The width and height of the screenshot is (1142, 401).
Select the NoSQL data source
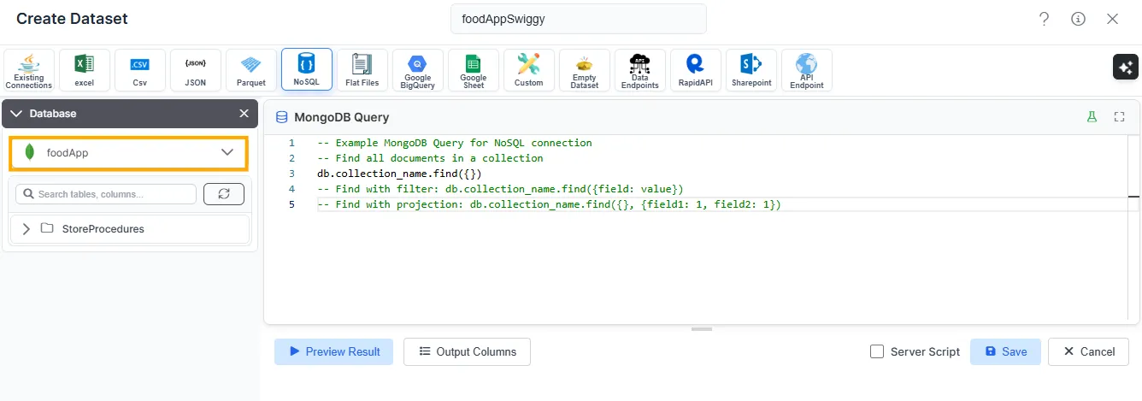(x=307, y=70)
